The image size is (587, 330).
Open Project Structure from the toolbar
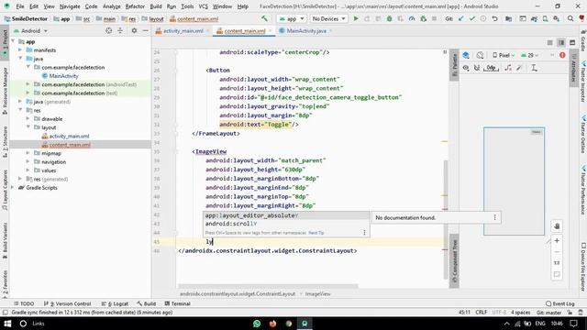[x=508, y=18]
